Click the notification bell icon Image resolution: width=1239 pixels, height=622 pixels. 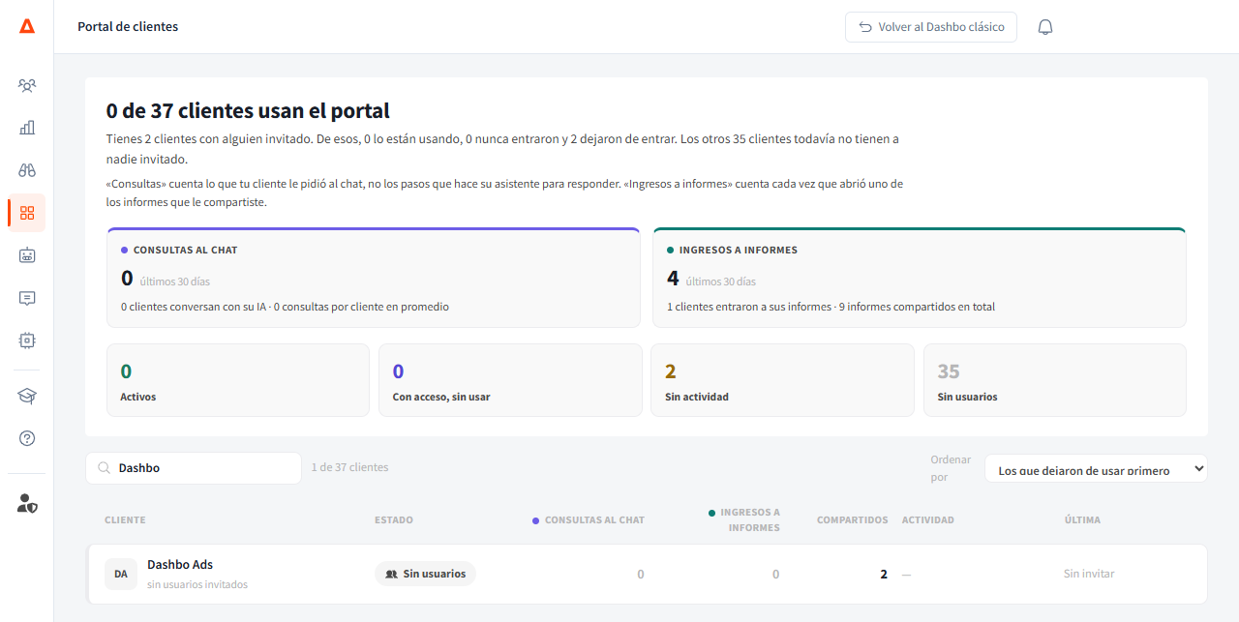tap(1045, 27)
